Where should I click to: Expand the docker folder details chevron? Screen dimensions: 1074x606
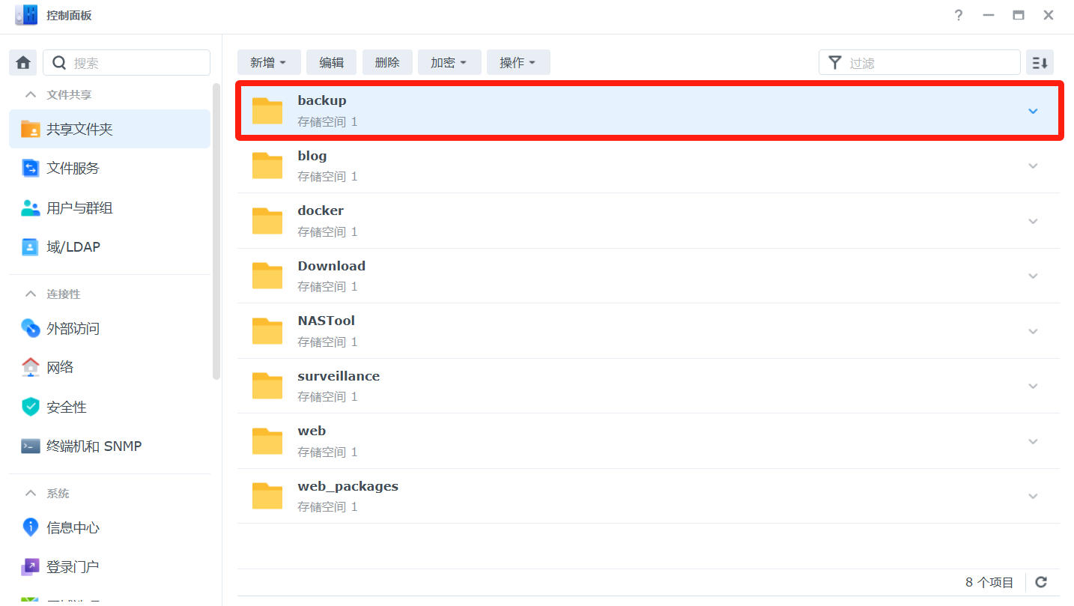pos(1033,221)
